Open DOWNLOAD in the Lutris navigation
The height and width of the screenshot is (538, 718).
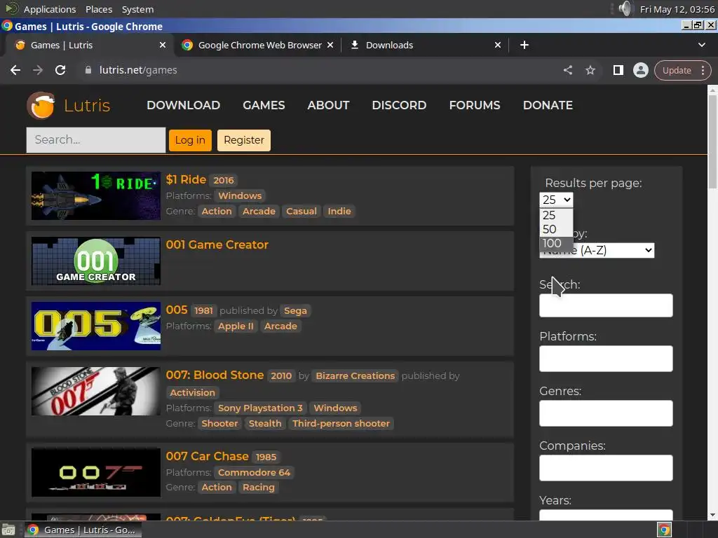click(x=183, y=105)
